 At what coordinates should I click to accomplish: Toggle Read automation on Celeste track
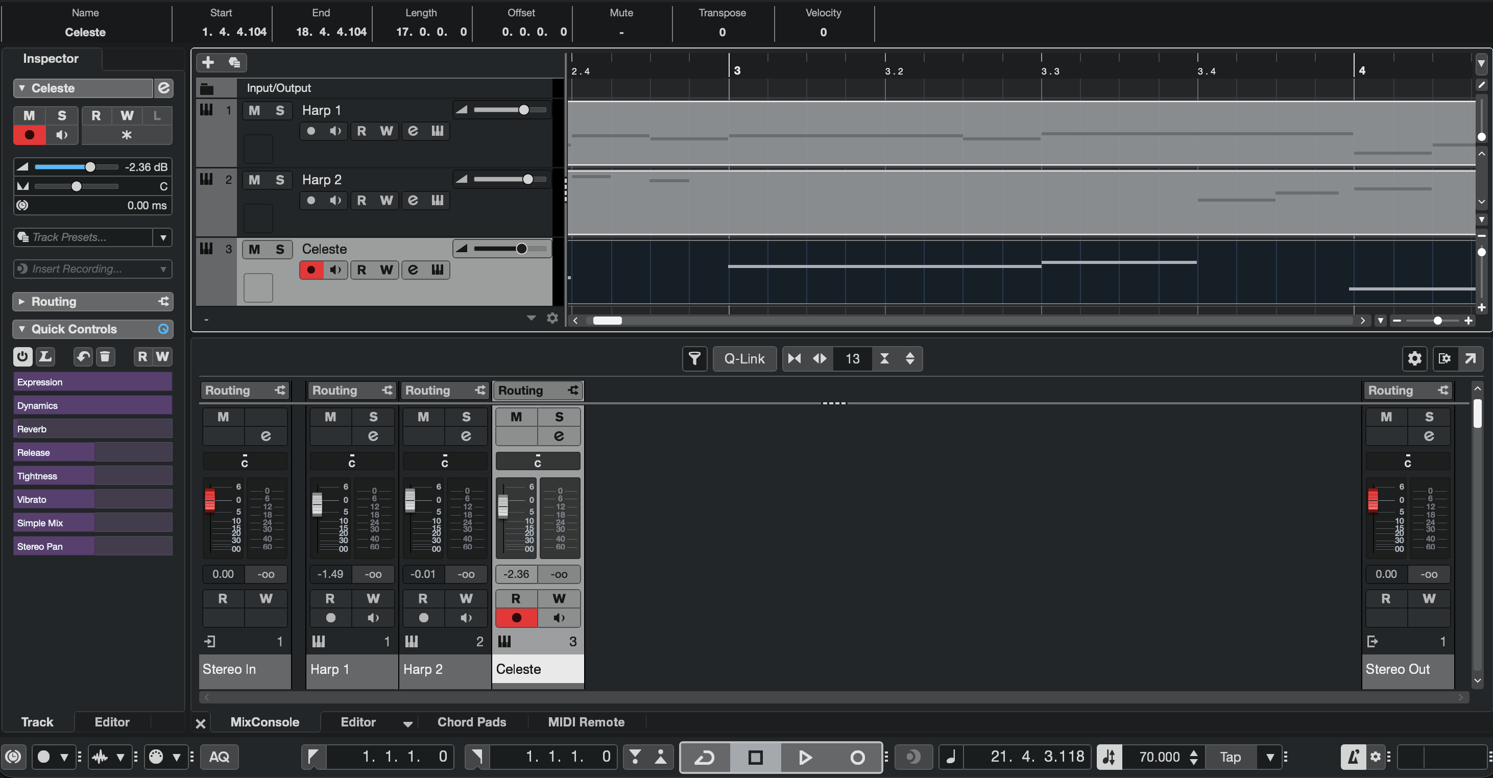(x=362, y=270)
